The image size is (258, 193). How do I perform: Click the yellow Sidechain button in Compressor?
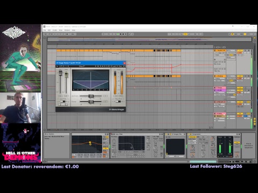(192, 137)
